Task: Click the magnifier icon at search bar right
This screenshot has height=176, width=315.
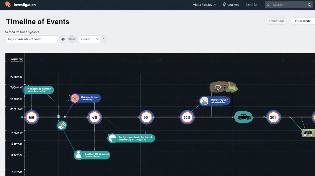Action: [x=309, y=5]
